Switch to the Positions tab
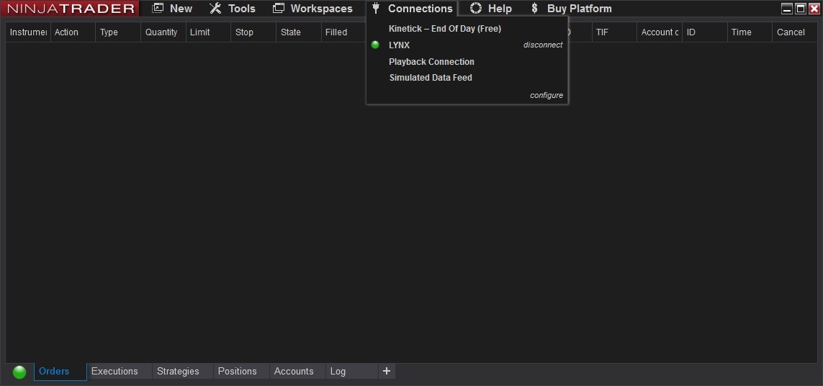 241,372
